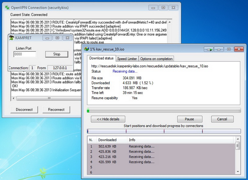This screenshot has width=248, height=180.
Task: Click the transfer rate 186.987 KB/sec
Action: (135, 88)
